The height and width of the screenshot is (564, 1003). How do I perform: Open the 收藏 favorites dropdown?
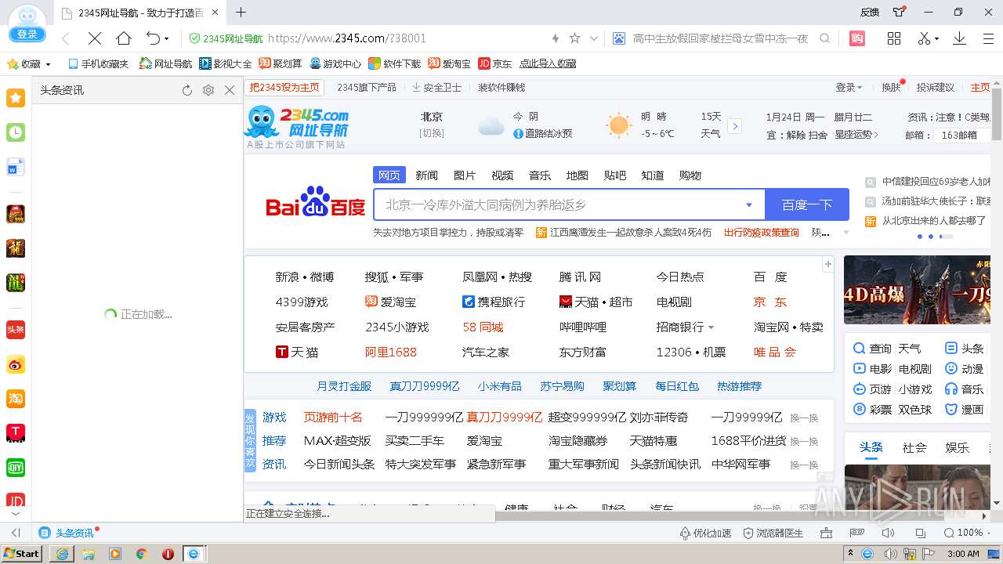29,63
